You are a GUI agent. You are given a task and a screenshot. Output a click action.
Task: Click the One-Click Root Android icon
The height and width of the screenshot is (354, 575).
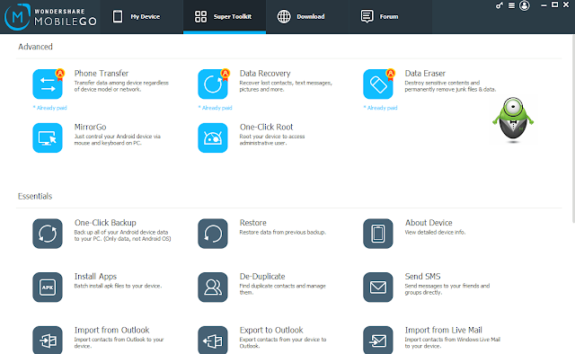(x=213, y=137)
